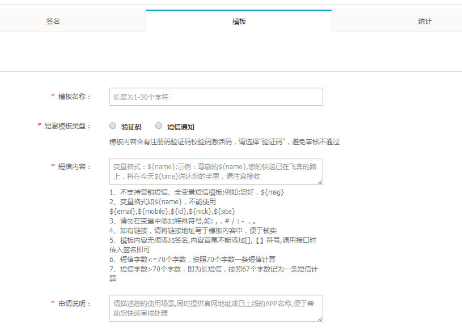Click rule 4 about including link addresses
Image resolution: width=462 pixels, height=336 pixels.
[x=193, y=230]
